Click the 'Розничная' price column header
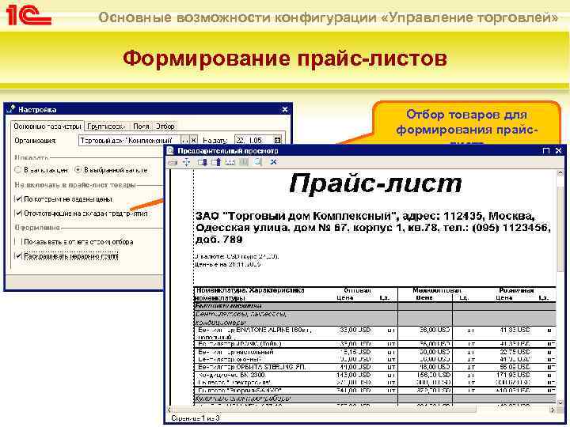570x427 pixels. [516, 290]
